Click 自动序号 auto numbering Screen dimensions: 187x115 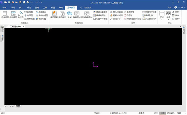point(115,19)
